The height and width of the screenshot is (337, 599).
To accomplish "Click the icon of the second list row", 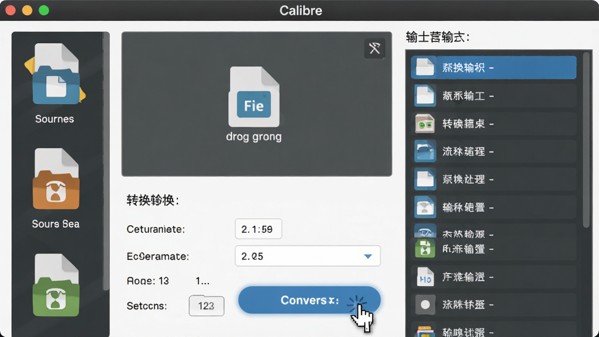I will [425, 95].
